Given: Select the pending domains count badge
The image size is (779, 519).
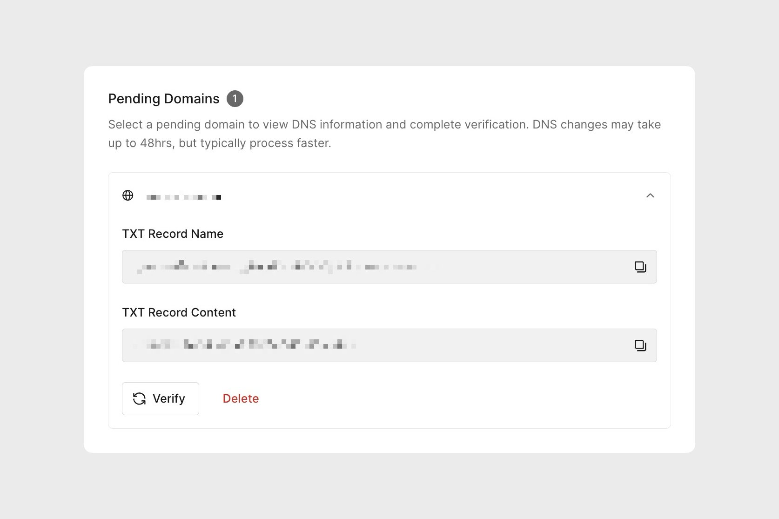Looking at the screenshot, I should pos(235,99).
